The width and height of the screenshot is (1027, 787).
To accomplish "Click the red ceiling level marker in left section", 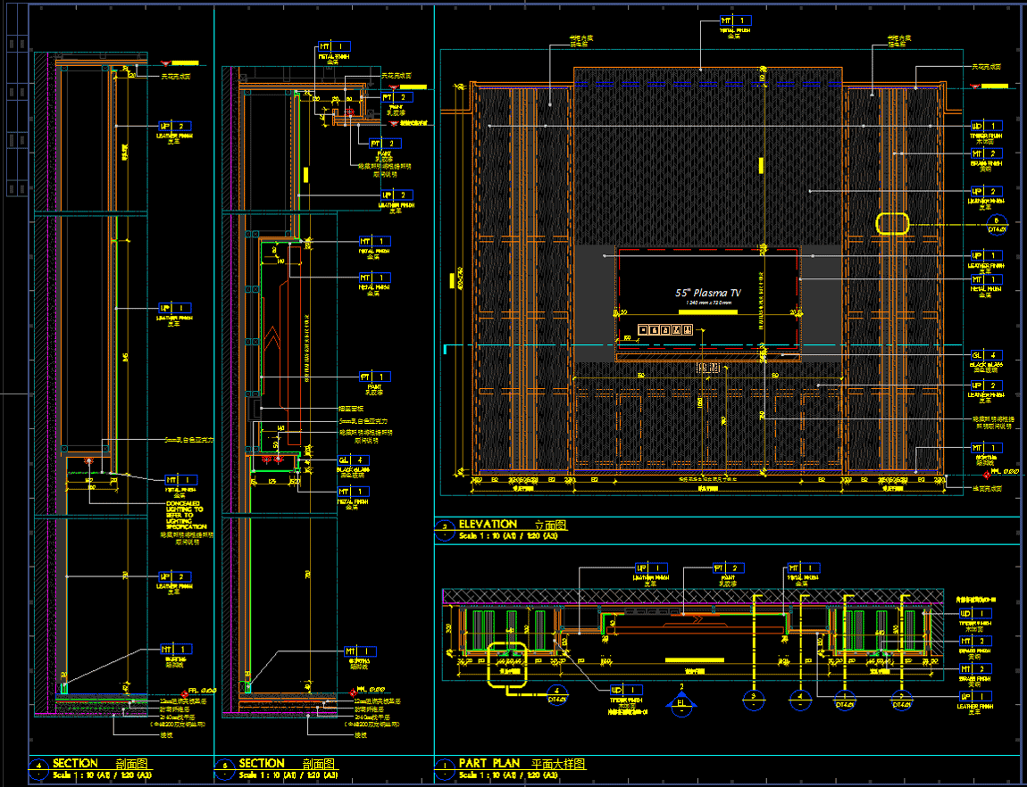I will 166,63.
